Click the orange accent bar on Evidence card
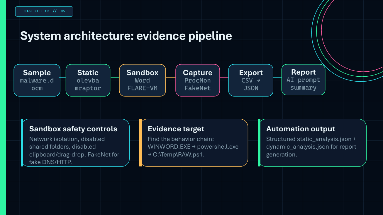 (x=140, y=143)
